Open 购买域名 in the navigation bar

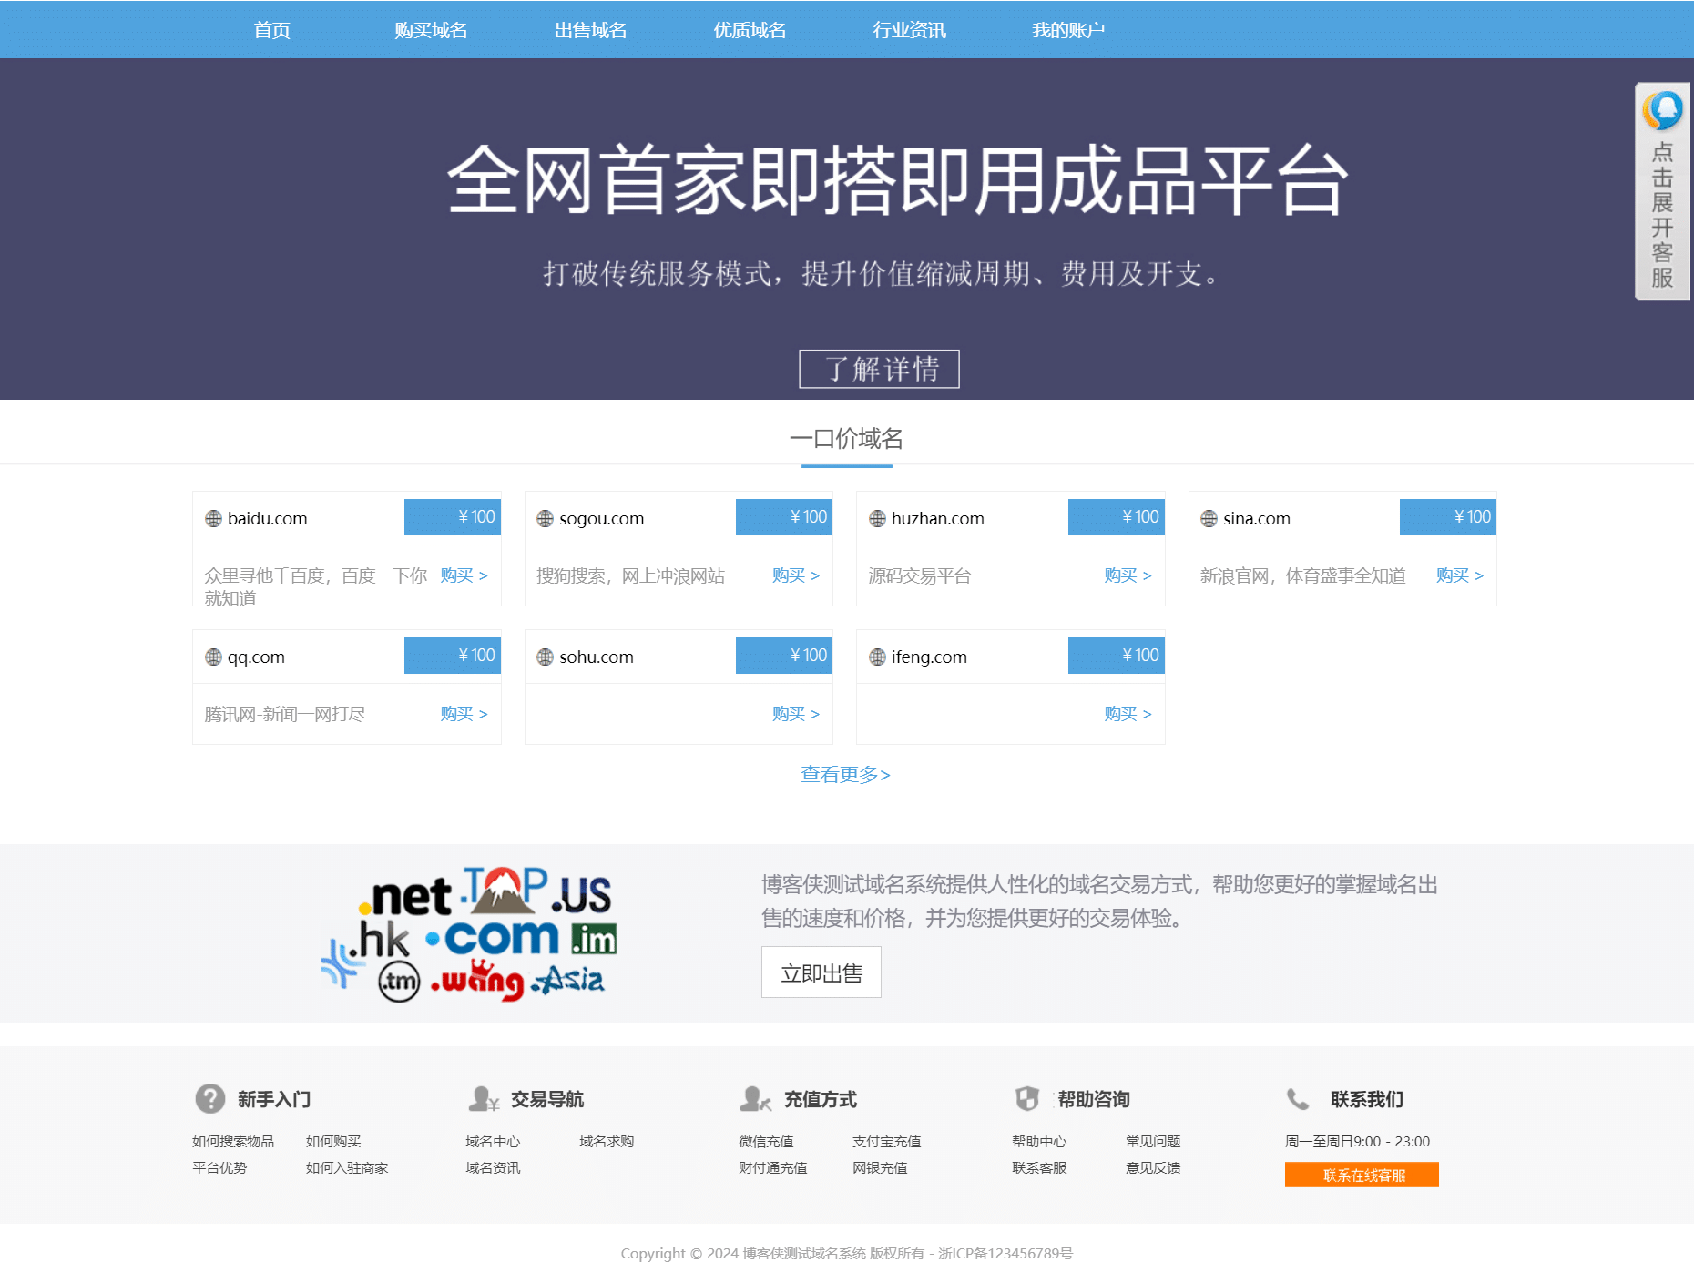(x=431, y=30)
